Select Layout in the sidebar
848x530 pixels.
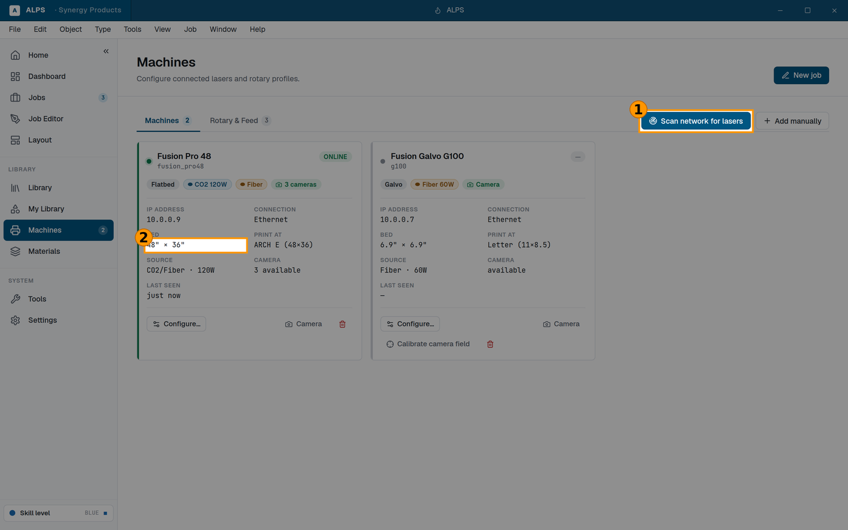click(x=59, y=140)
